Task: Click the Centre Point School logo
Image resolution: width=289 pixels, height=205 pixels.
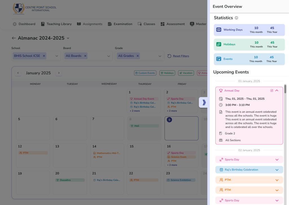Action: (x=19, y=9)
